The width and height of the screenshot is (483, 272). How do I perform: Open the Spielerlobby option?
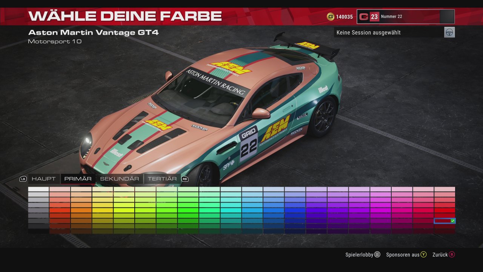pyautogui.click(x=360, y=255)
